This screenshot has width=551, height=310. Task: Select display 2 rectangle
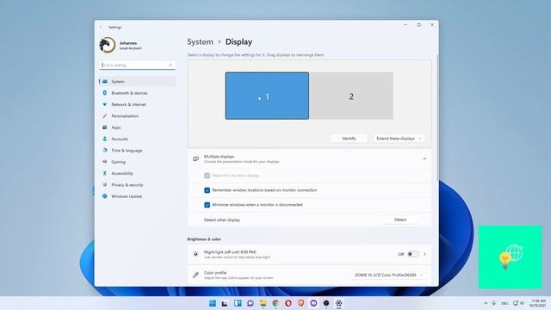tap(351, 96)
